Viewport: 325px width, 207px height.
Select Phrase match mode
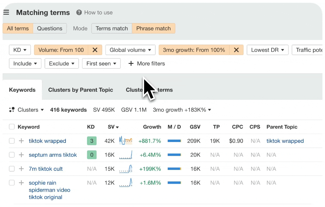point(154,28)
